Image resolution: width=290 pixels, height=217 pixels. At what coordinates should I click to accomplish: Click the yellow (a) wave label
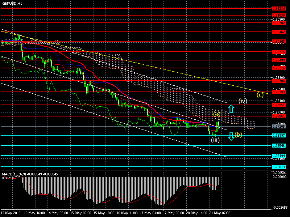click(217, 114)
